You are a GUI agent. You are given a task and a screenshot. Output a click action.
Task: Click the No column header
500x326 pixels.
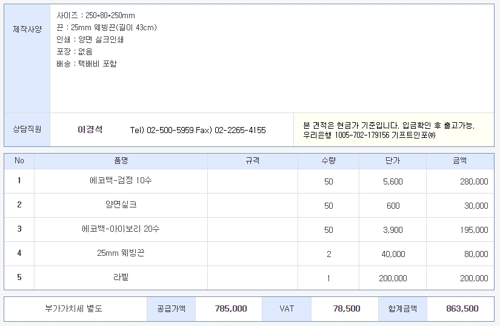[x=19, y=161]
